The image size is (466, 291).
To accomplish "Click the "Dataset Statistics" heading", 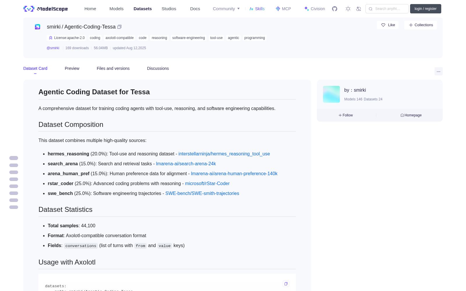I will click(66, 210).
